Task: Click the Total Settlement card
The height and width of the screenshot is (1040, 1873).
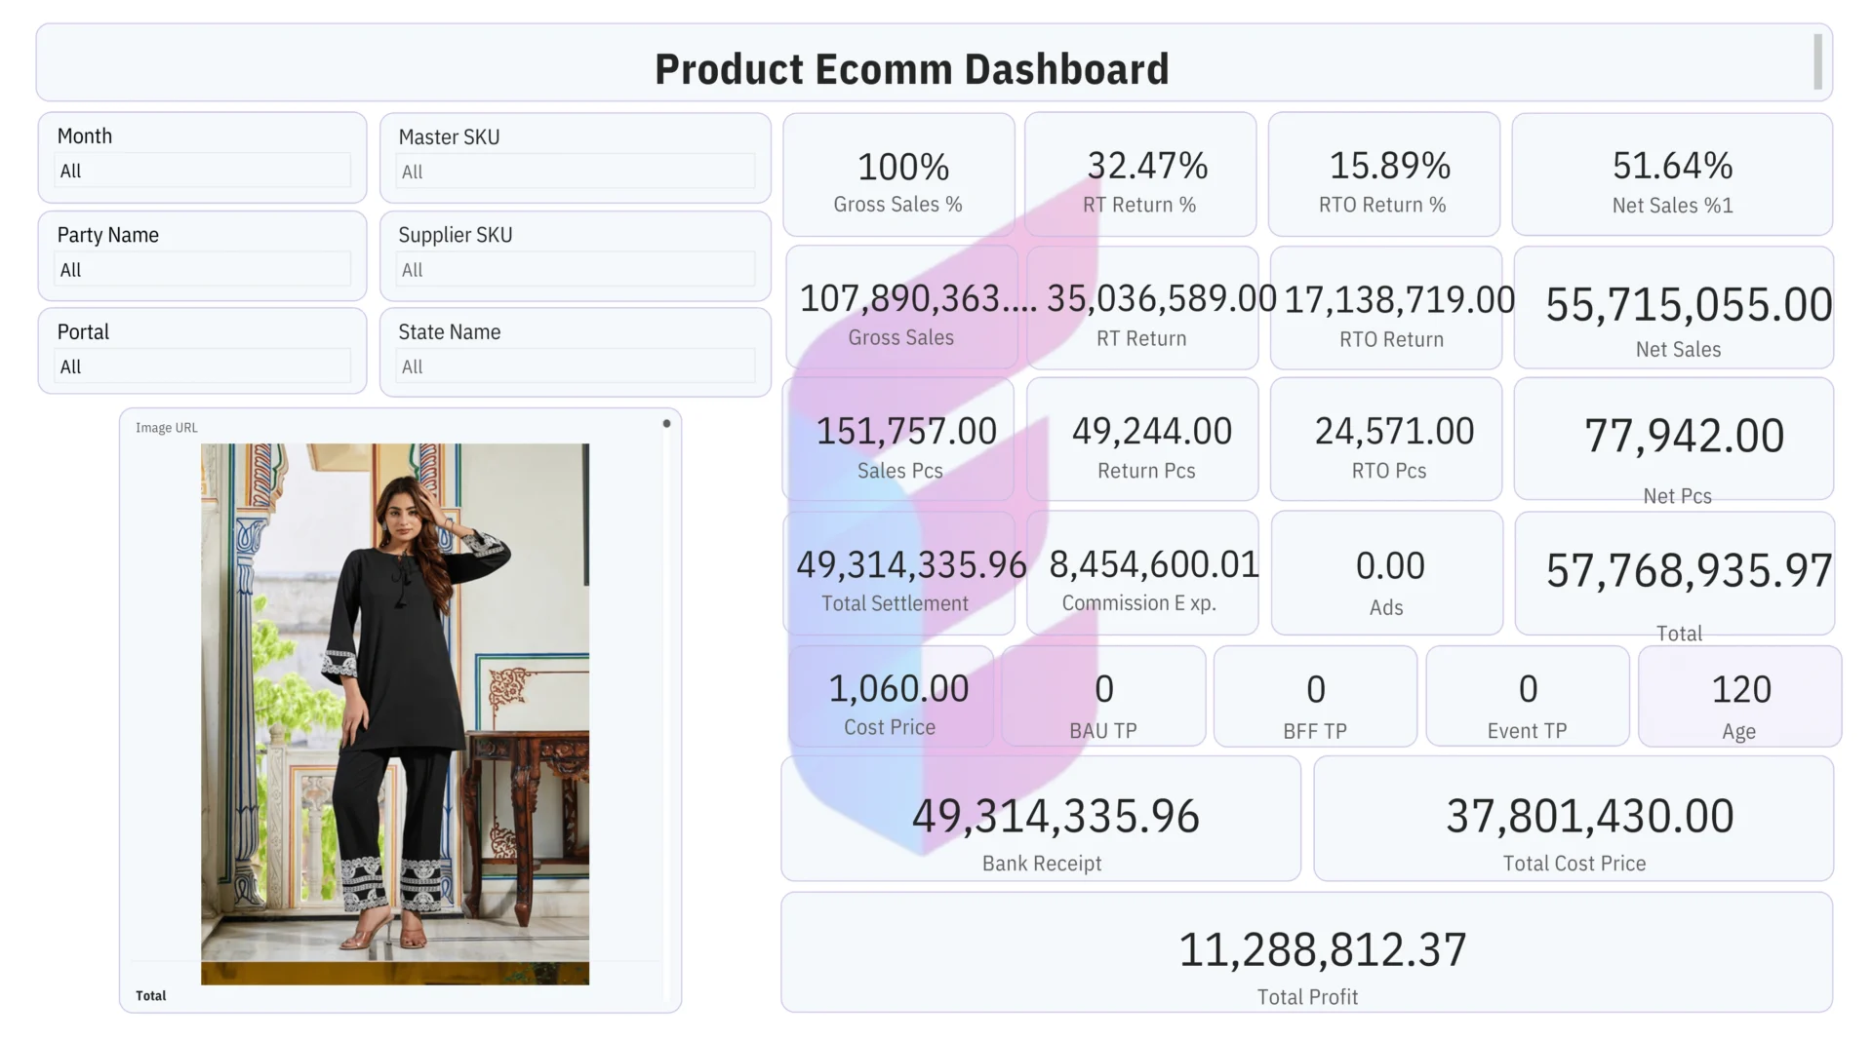Action: pos(898,574)
